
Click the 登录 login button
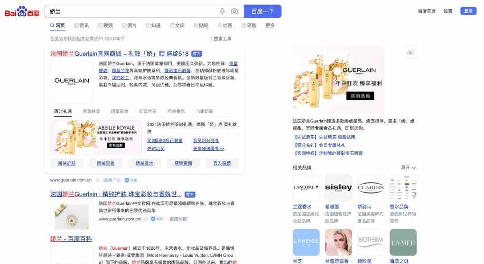coord(468,11)
